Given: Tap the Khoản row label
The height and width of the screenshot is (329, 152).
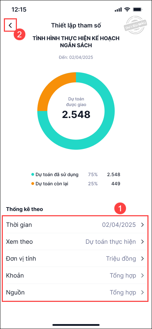Looking at the screenshot, I should click(x=15, y=275).
